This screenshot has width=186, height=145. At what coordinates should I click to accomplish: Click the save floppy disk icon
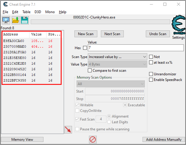25,20
